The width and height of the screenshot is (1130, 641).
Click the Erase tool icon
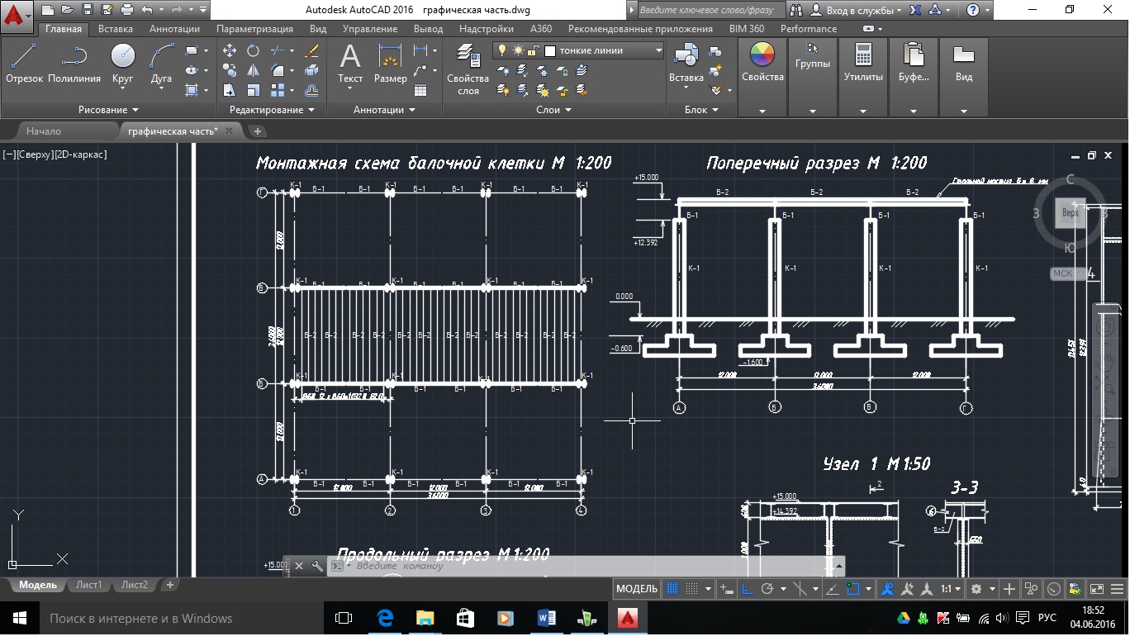312,50
